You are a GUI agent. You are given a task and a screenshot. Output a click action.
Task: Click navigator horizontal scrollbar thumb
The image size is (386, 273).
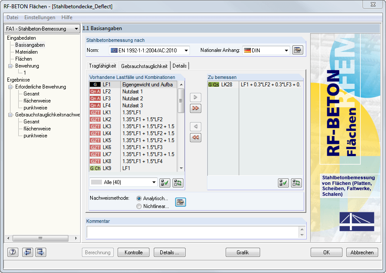tap(41, 238)
